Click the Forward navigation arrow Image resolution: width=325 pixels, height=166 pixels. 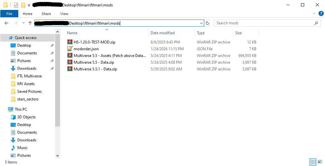pos(16,23)
